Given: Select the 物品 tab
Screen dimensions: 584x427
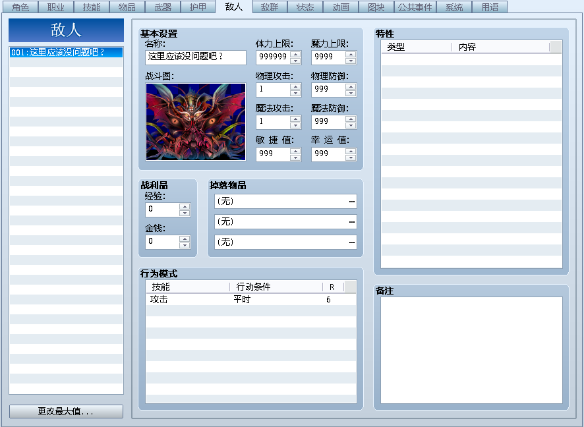Looking at the screenshot, I should [x=127, y=7].
